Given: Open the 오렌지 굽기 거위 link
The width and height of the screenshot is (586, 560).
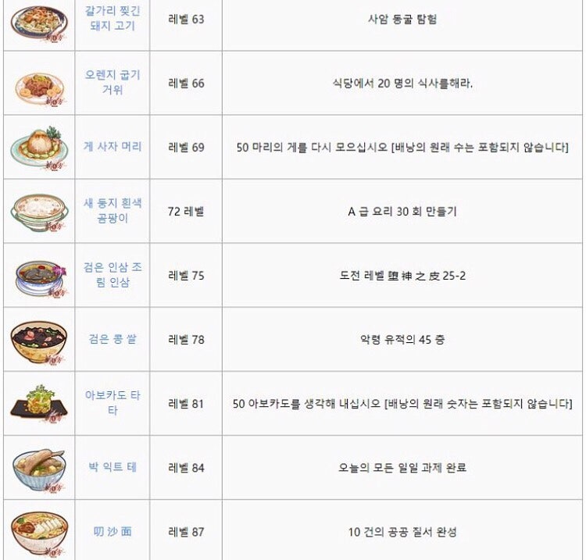Looking at the screenshot, I should pyautogui.click(x=112, y=82).
